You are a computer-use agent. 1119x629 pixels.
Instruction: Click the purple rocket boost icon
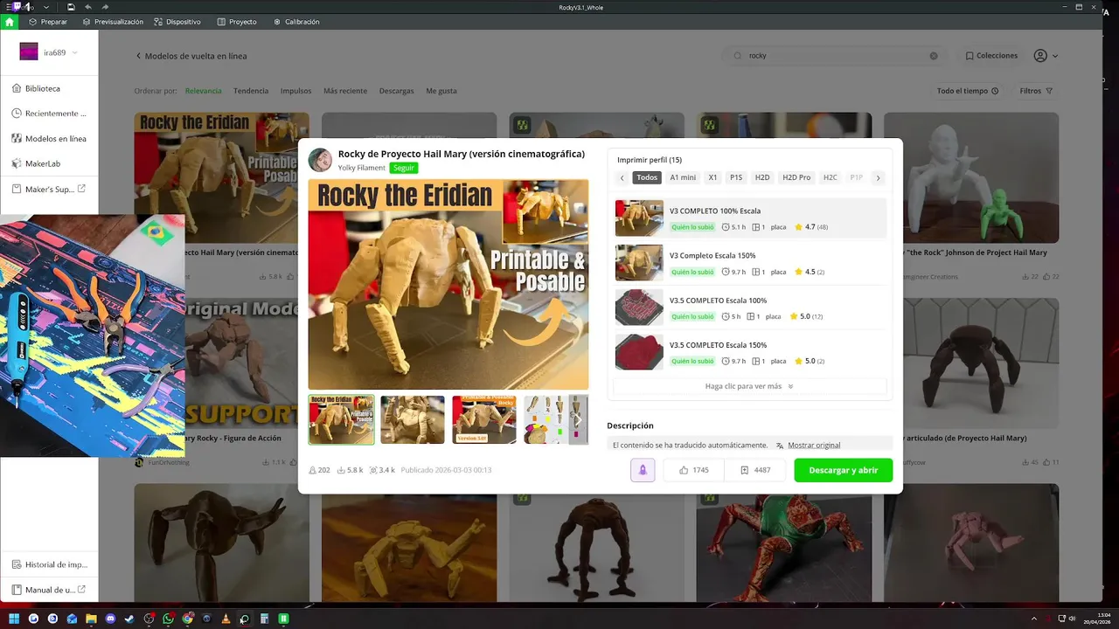pyautogui.click(x=643, y=470)
